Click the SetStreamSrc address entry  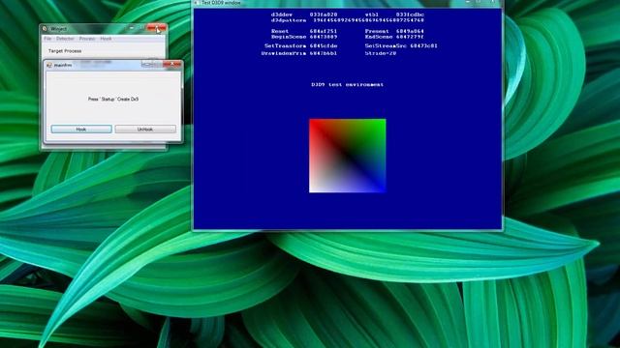point(401,45)
